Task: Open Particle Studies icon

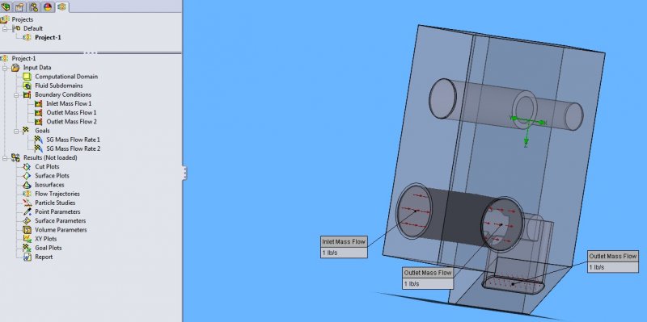Action: 27,203
